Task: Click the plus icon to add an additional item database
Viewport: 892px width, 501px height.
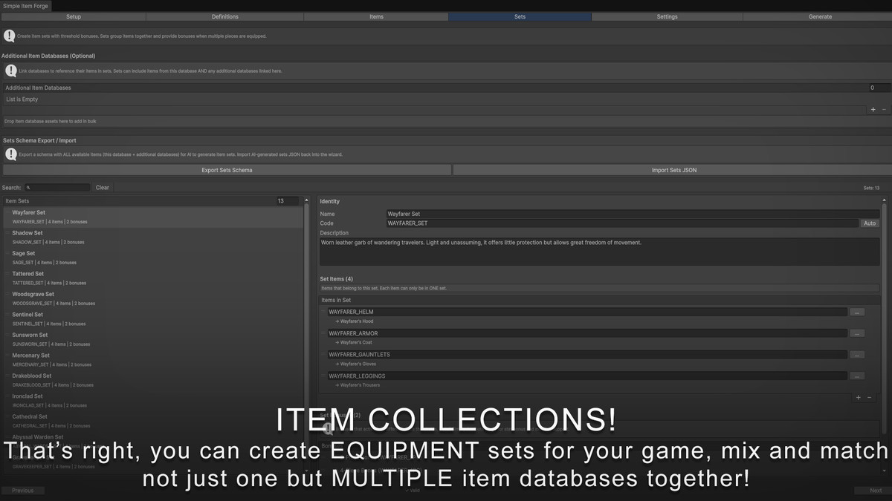Action: coord(873,109)
